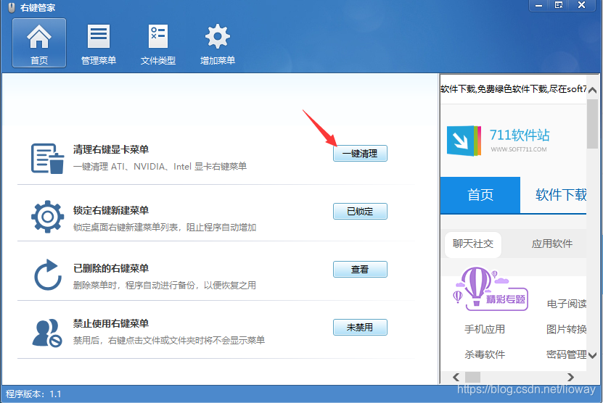Image resolution: width=603 pixels, height=403 pixels.
Task: Click the 禁用后，右键点击文件 description text
Action: click(x=169, y=341)
